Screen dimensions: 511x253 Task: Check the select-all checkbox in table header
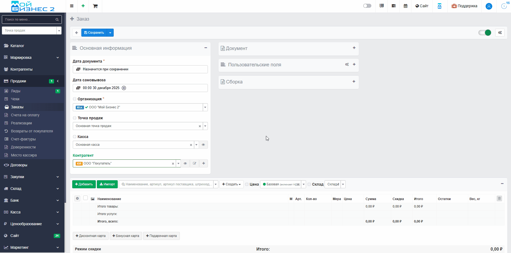(x=85, y=198)
